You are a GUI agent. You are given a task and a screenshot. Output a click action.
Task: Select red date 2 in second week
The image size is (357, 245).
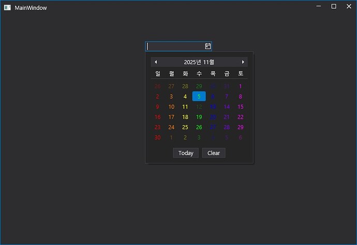pos(158,97)
